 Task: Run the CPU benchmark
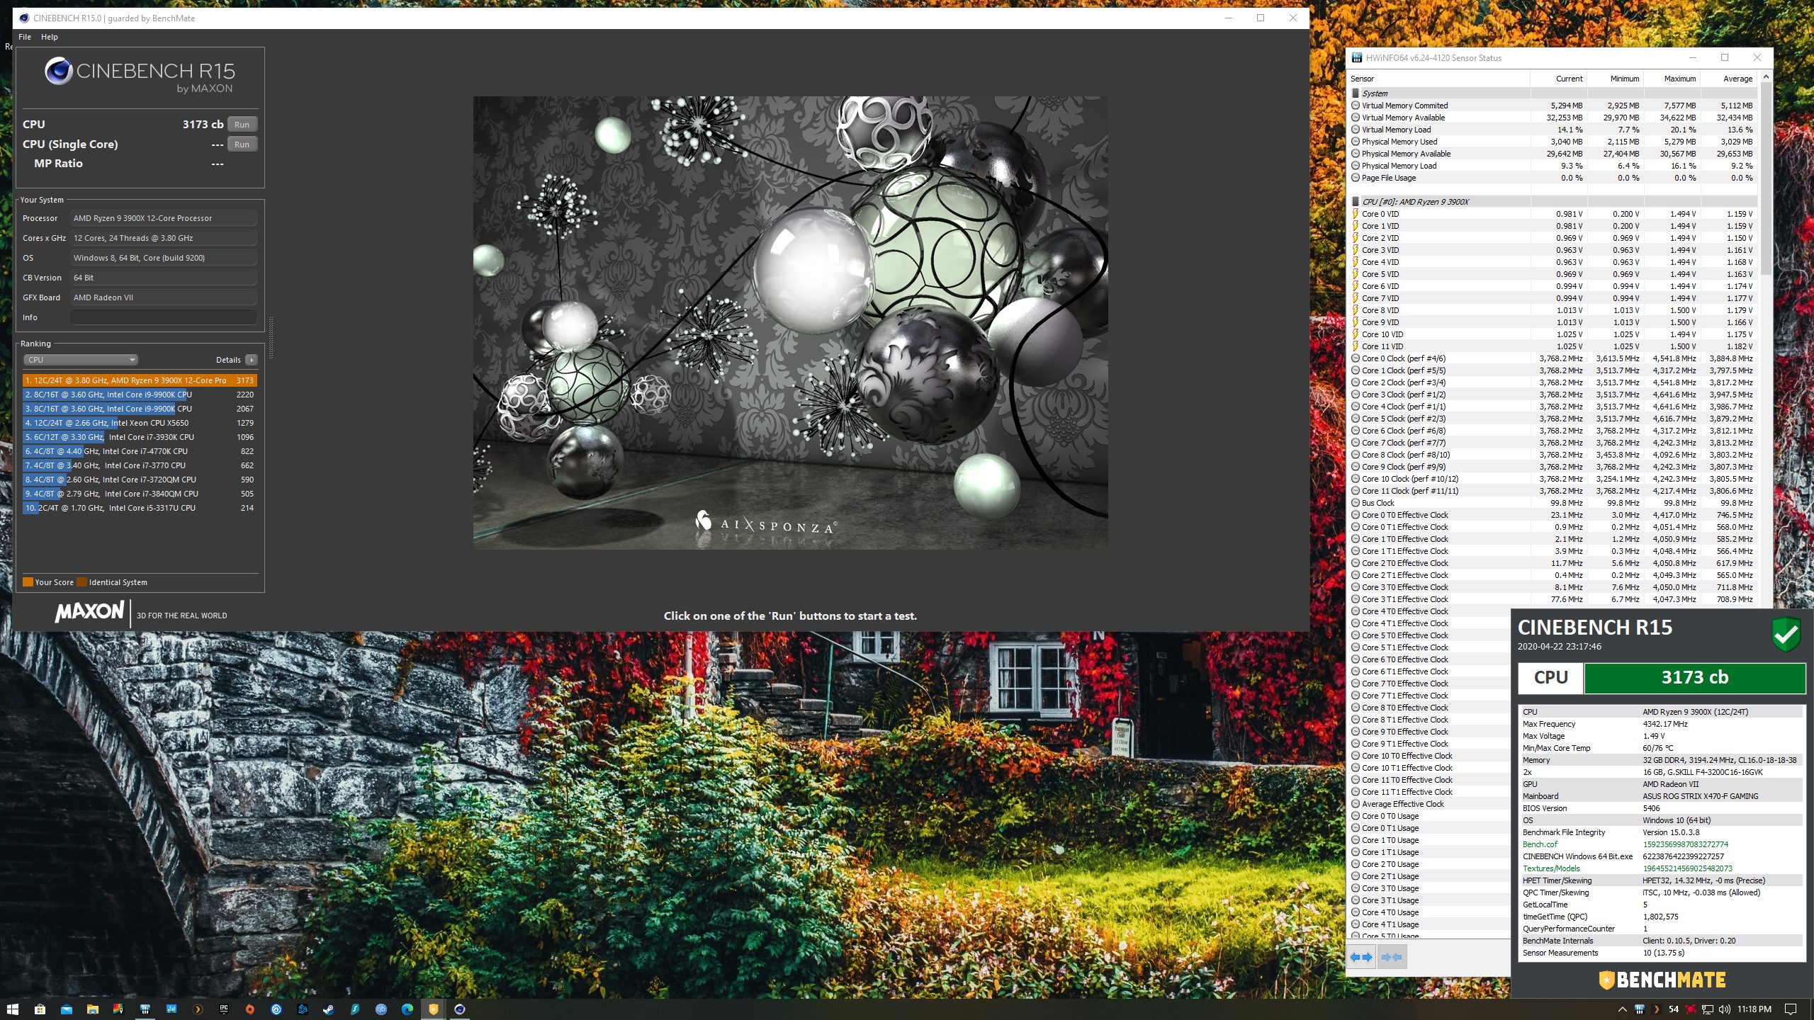(242, 125)
